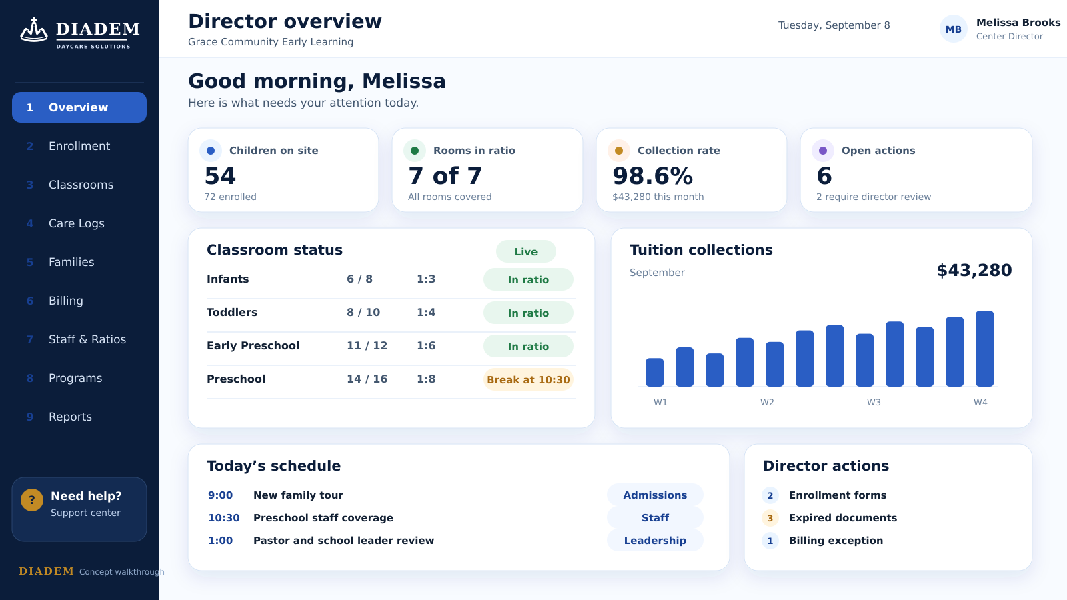Viewport: 1067px width, 600px height.
Task: Click the Live status badge
Action: point(526,251)
